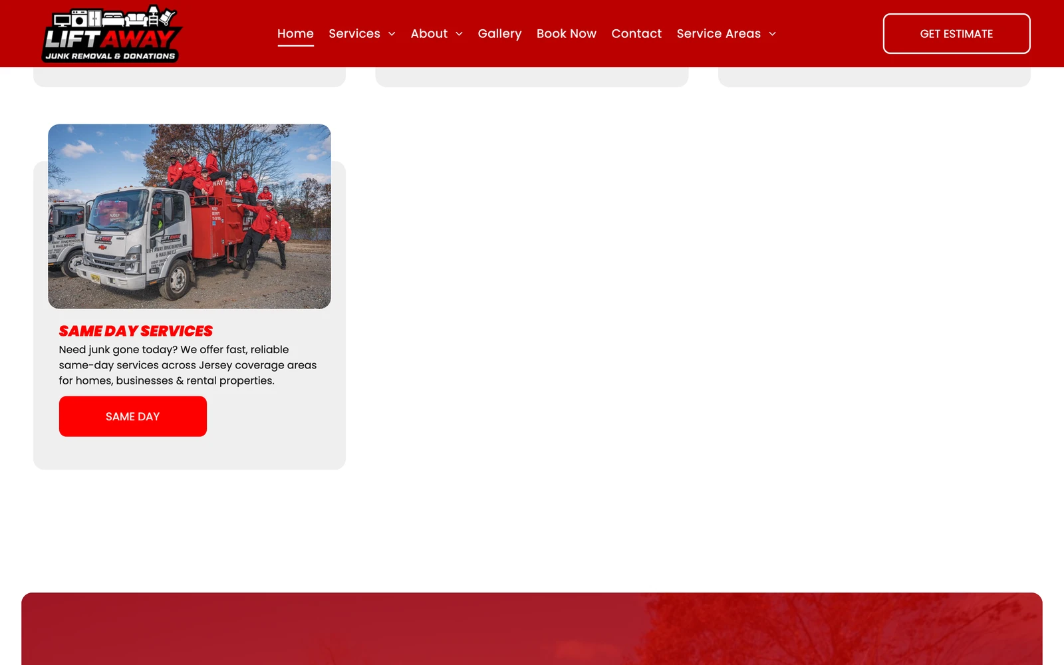Image resolution: width=1064 pixels, height=665 pixels.
Task: Click the JUNK REMOVAL & DONATIONS tagline
Action: 110,56
